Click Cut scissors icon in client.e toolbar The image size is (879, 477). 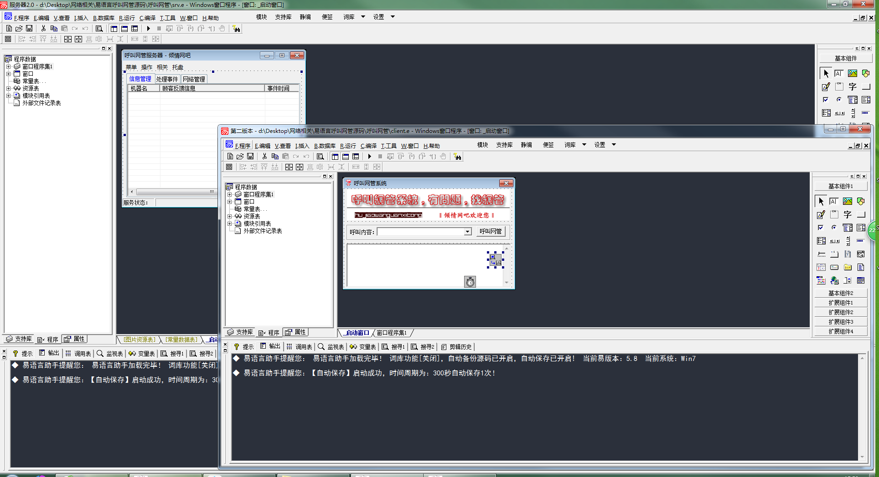tap(264, 157)
